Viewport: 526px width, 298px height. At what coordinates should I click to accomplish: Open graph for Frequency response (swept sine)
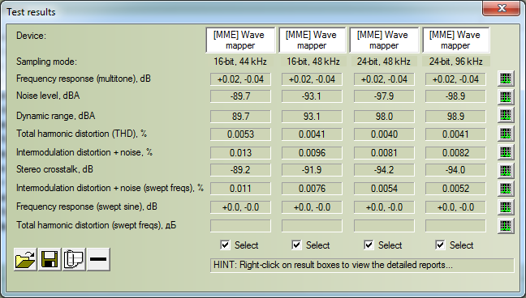(506, 207)
